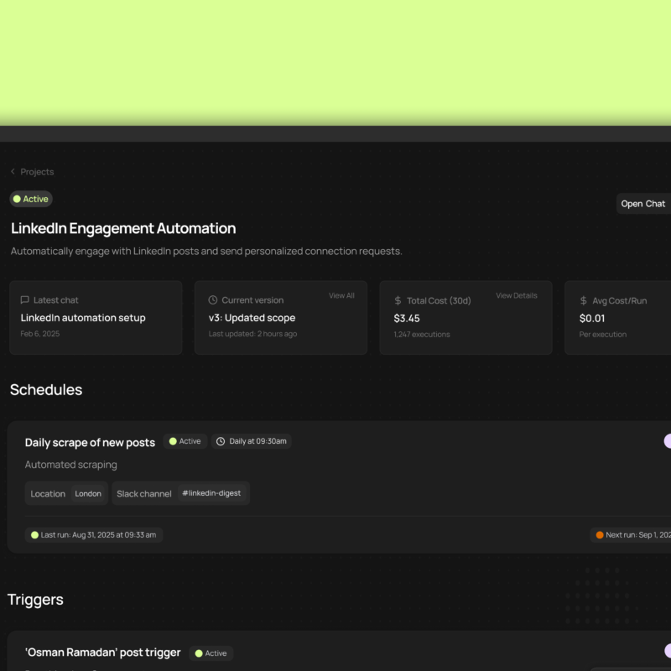The width and height of the screenshot is (671, 671).
Task: Click the Location label in schedule card
Action: click(48, 494)
